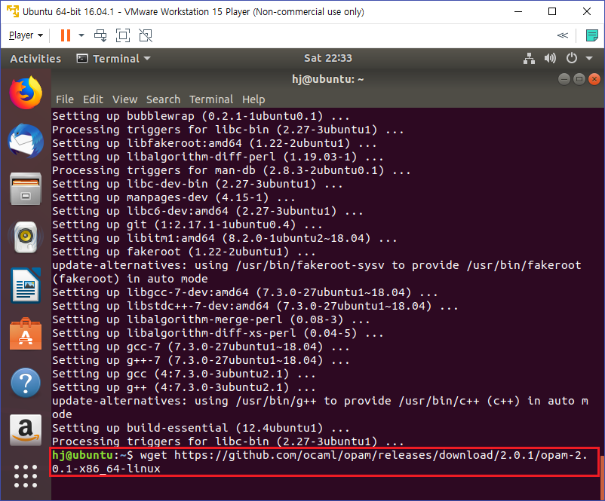
Task: Click the network connection tray icon
Action: coord(529,59)
